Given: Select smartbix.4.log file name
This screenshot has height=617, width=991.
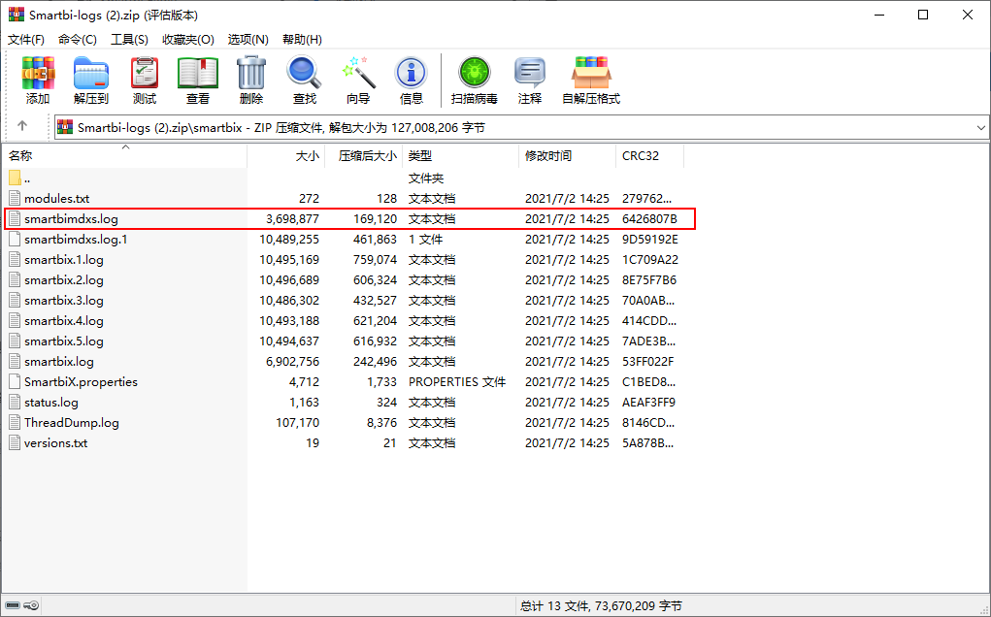Looking at the screenshot, I should pos(64,321).
